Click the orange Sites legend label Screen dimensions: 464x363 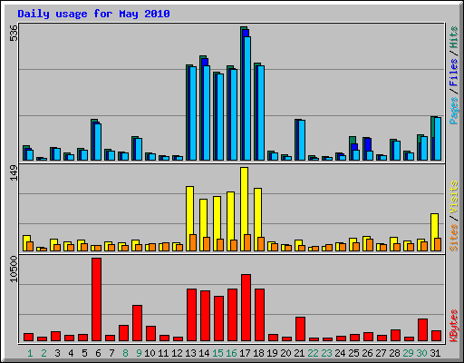(x=454, y=238)
